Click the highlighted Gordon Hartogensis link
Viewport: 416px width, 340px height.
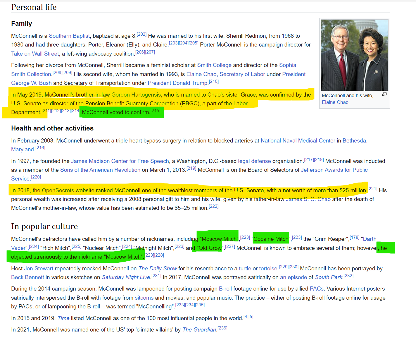click(136, 95)
